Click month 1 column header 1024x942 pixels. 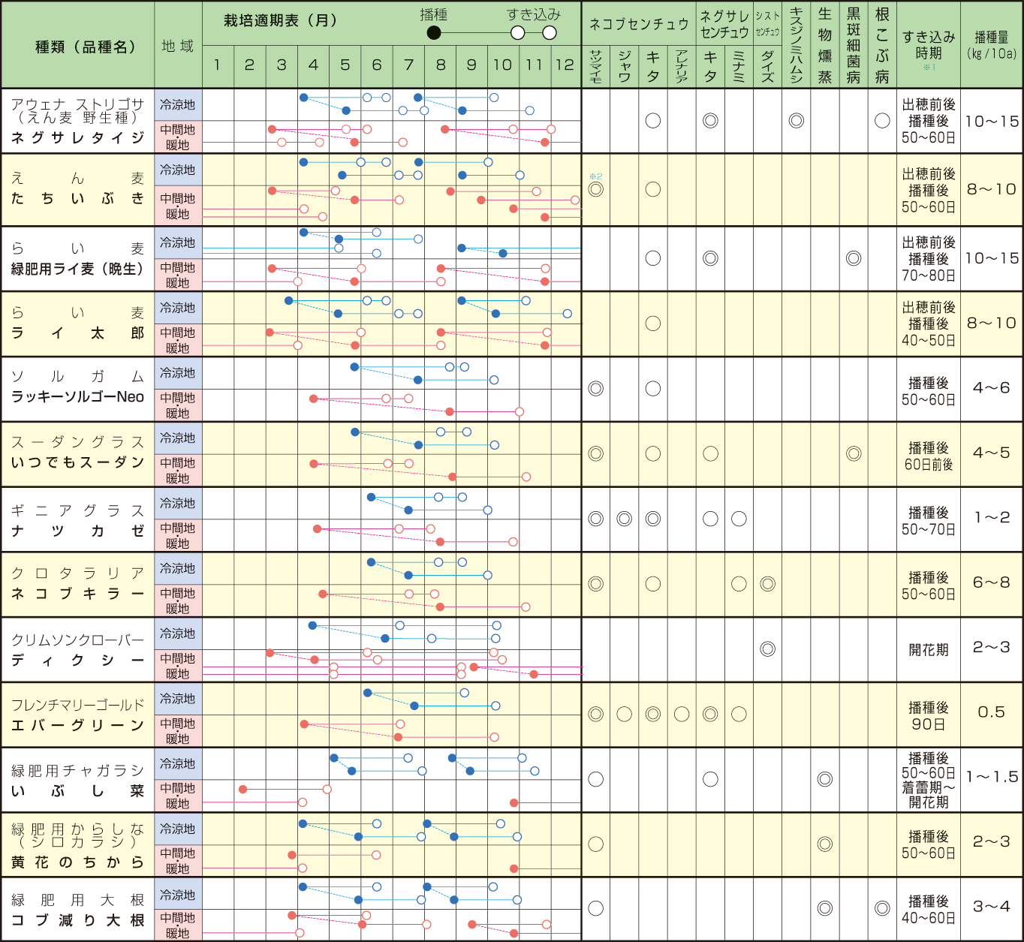tap(218, 65)
